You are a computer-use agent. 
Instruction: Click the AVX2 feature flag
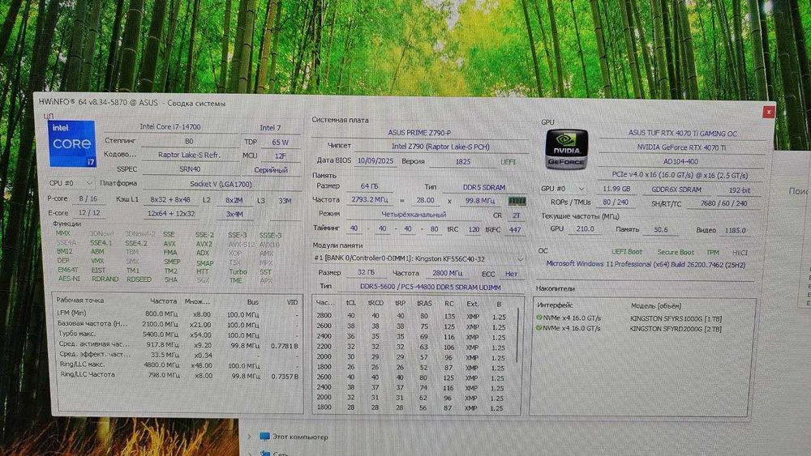[204, 244]
